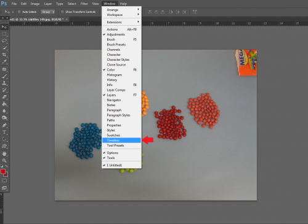Image resolution: width=308 pixels, height=224 pixels.
Task: Select the Crop tool
Action: [4, 55]
